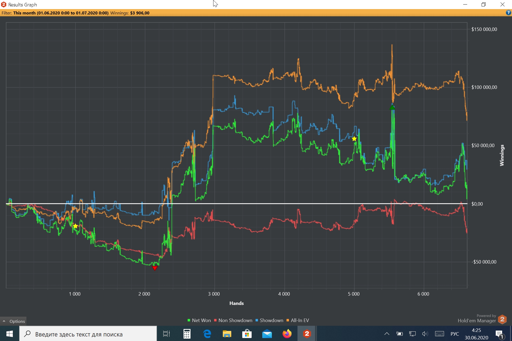Click the green upward triangle peak marker
Screen dimensions: 512x341
(x=392, y=108)
